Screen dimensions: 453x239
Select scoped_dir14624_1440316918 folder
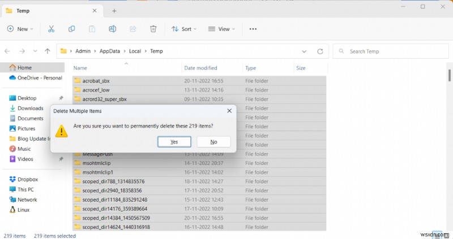pyautogui.click(x=199, y=227)
